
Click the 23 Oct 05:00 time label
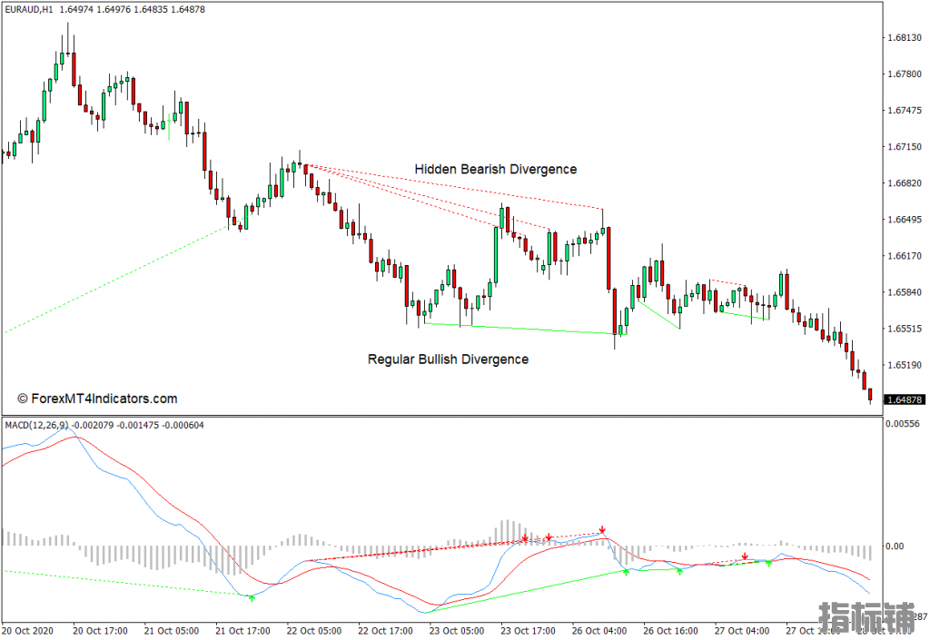coord(456,630)
